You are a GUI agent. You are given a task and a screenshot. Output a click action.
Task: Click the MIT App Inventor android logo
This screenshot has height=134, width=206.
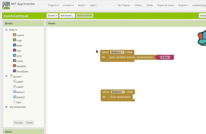(x=6, y=6)
